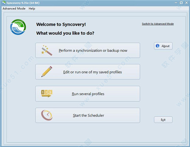The height and width of the screenshot is (147, 190).
Task: Open the Help menu
Action: [x=32, y=9]
